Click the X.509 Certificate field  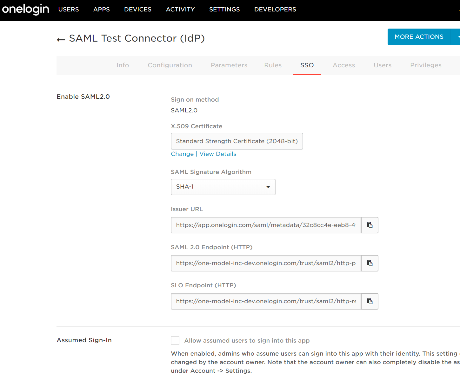(x=237, y=141)
